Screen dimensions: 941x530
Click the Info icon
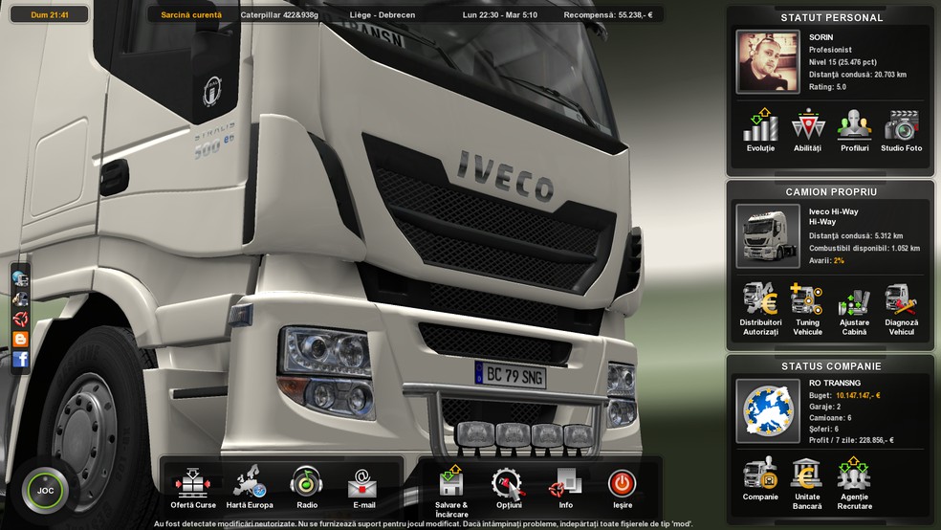click(x=565, y=484)
